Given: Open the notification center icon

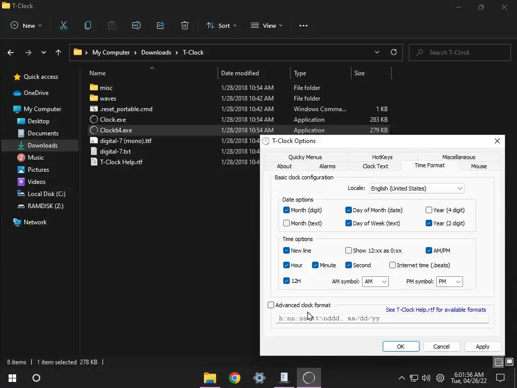Looking at the screenshot, I should (500, 378).
